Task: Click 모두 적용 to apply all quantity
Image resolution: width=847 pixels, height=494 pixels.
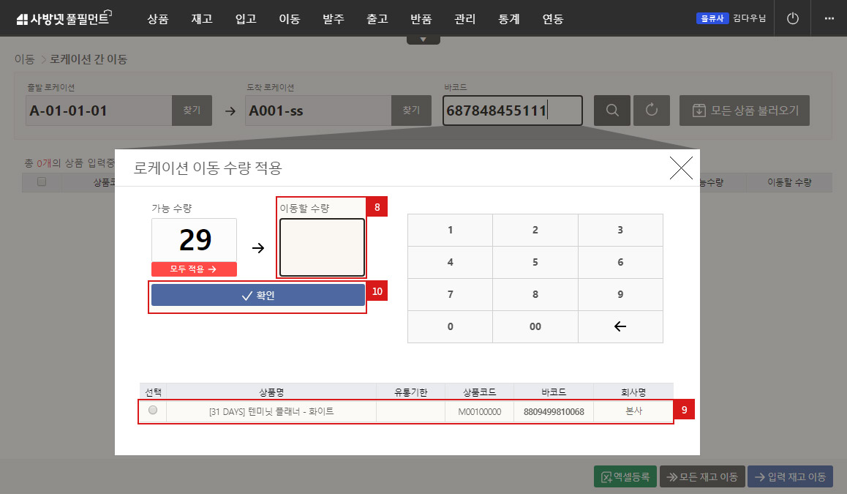Action: pyautogui.click(x=193, y=269)
